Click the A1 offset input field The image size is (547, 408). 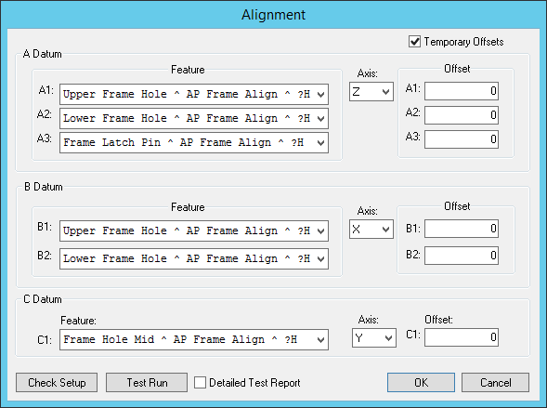pyautogui.click(x=462, y=91)
